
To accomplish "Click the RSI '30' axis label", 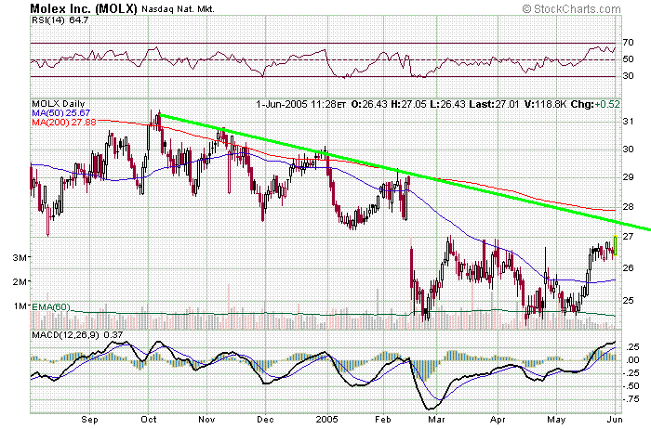I will coord(628,75).
